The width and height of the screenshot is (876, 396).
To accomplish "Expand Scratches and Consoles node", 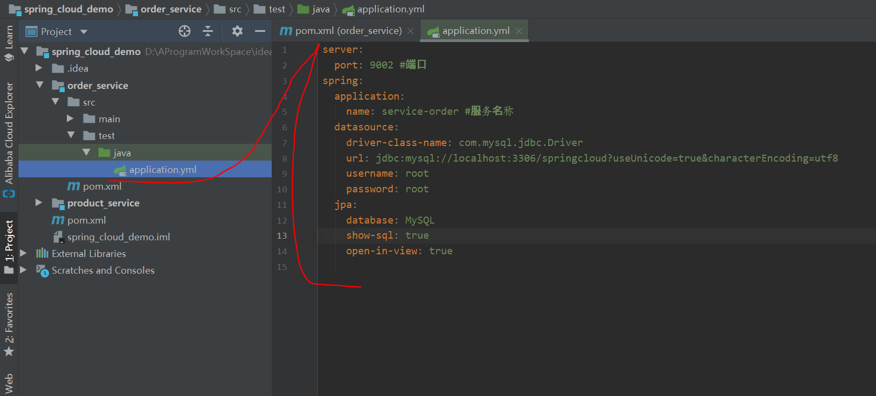I will [x=23, y=269].
